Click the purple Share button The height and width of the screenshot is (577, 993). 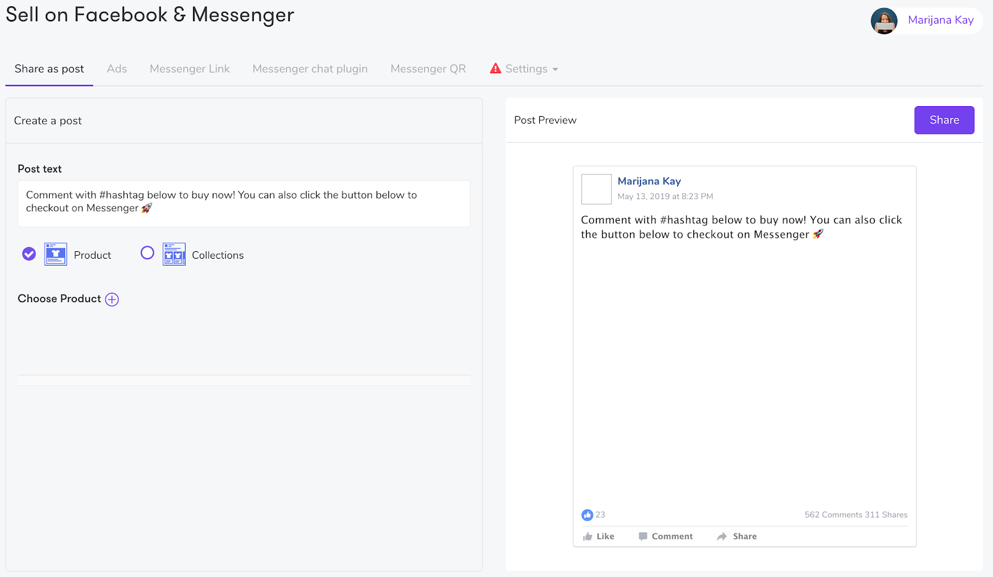944,120
